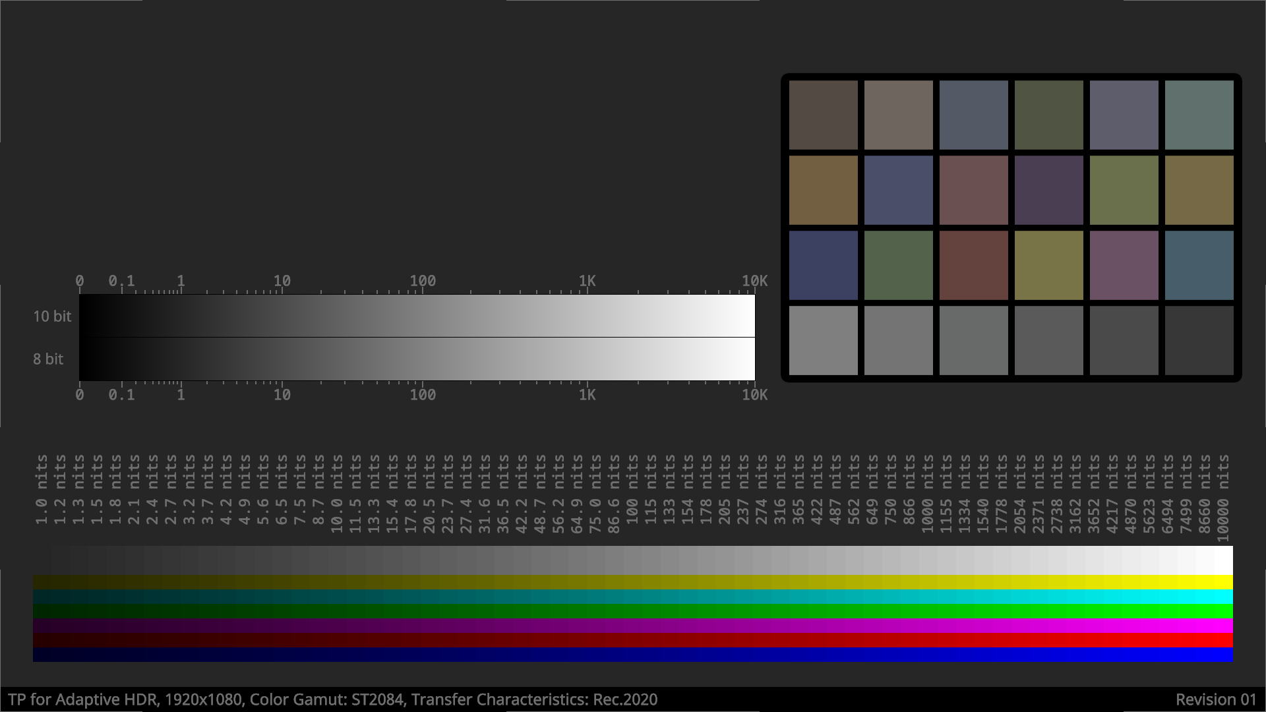1266x712 pixels.
Task: Click the teal-gray top-right checker patch
Action: (x=1199, y=115)
